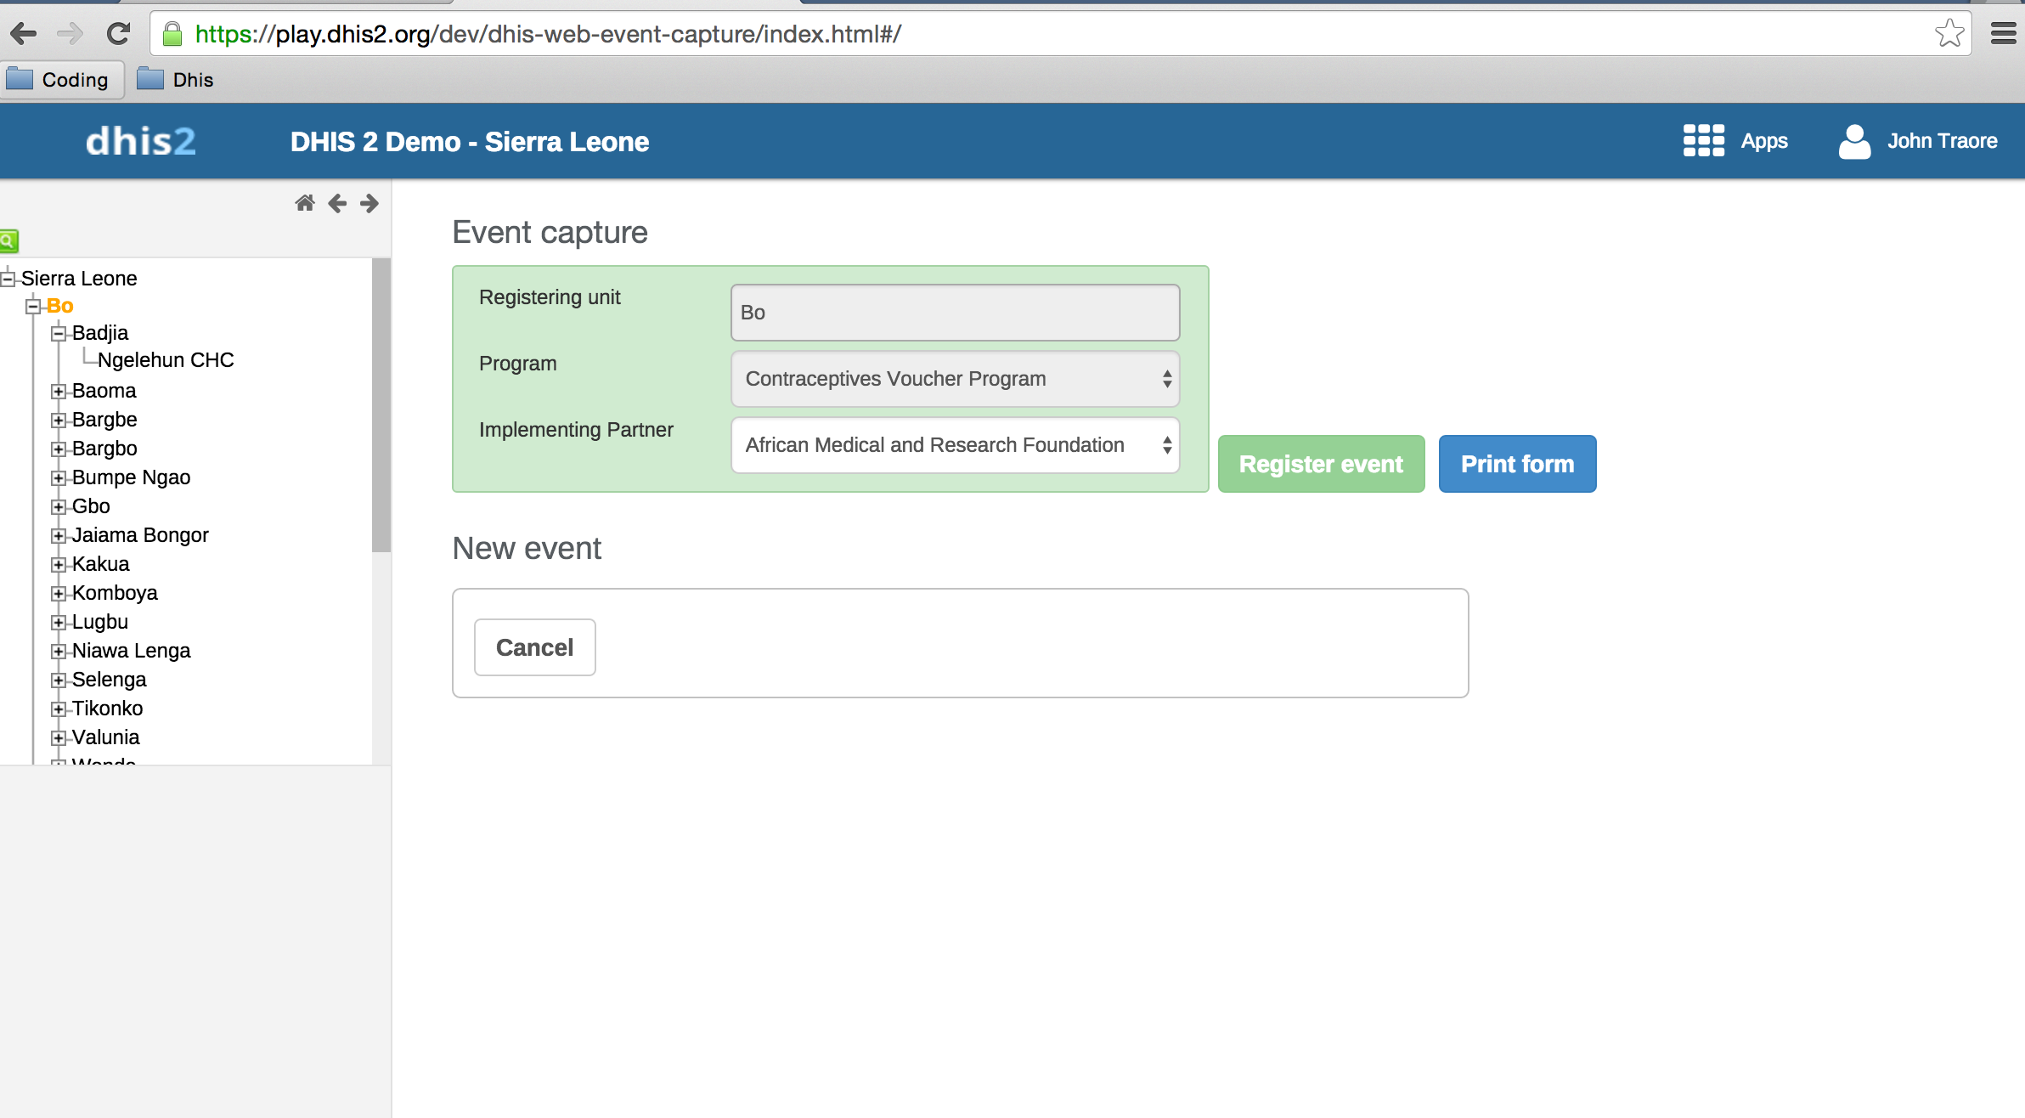The height and width of the screenshot is (1118, 2025).
Task: Click the dhis2 logo
Action: [x=141, y=141]
